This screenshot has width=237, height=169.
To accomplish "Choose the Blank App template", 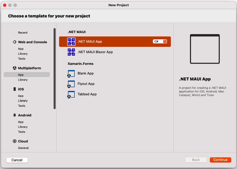I will click(85, 73).
